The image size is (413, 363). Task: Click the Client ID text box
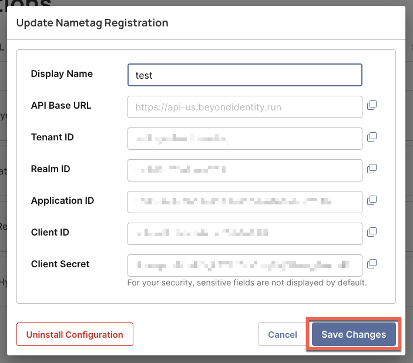point(244,234)
